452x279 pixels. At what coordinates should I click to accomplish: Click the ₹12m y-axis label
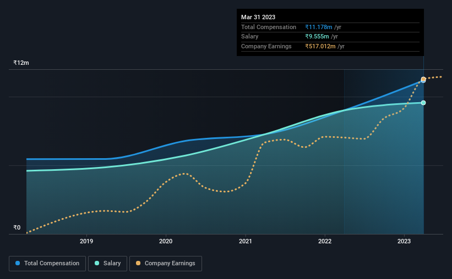click(x=21, y=63)
